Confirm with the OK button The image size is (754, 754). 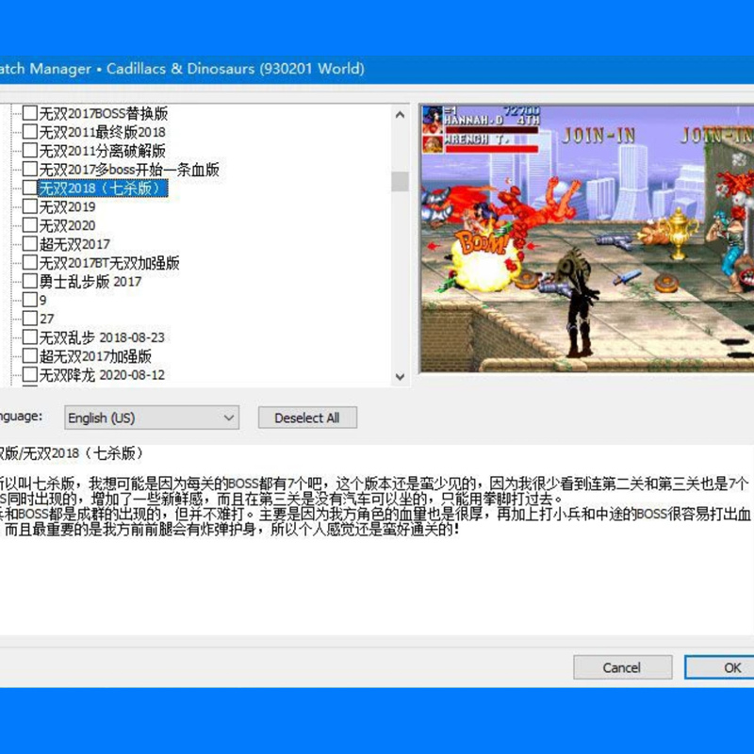point(720,667)
